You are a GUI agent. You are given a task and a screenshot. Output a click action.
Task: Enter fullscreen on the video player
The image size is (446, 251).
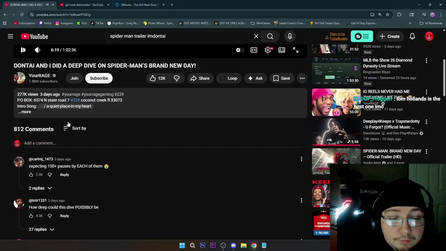(295, 50)
